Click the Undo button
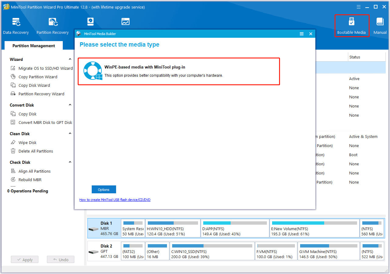The height and width of the screenshot is (274, 390). (x=61, y=260)
